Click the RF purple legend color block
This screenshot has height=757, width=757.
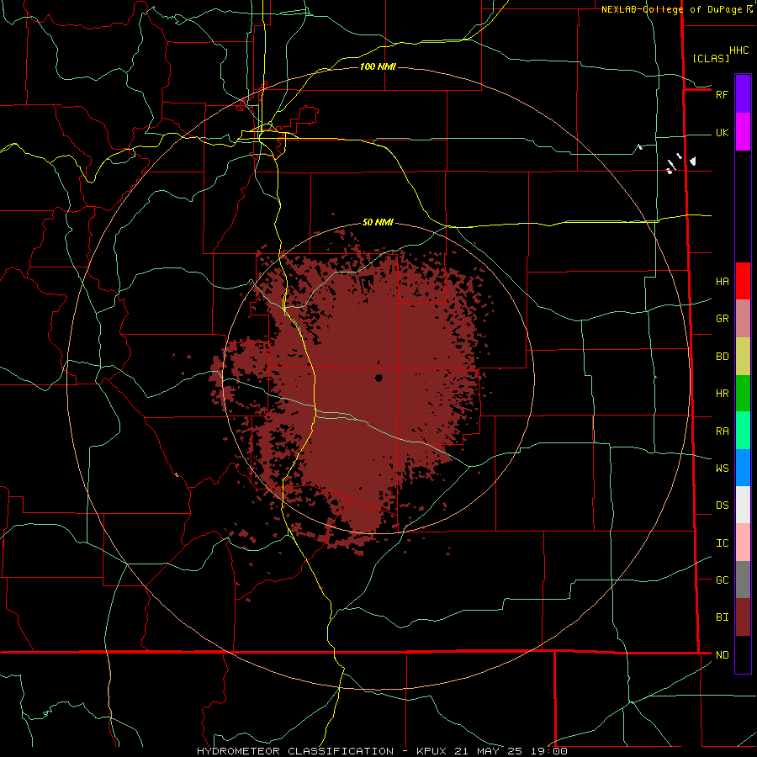coord(743,94)
